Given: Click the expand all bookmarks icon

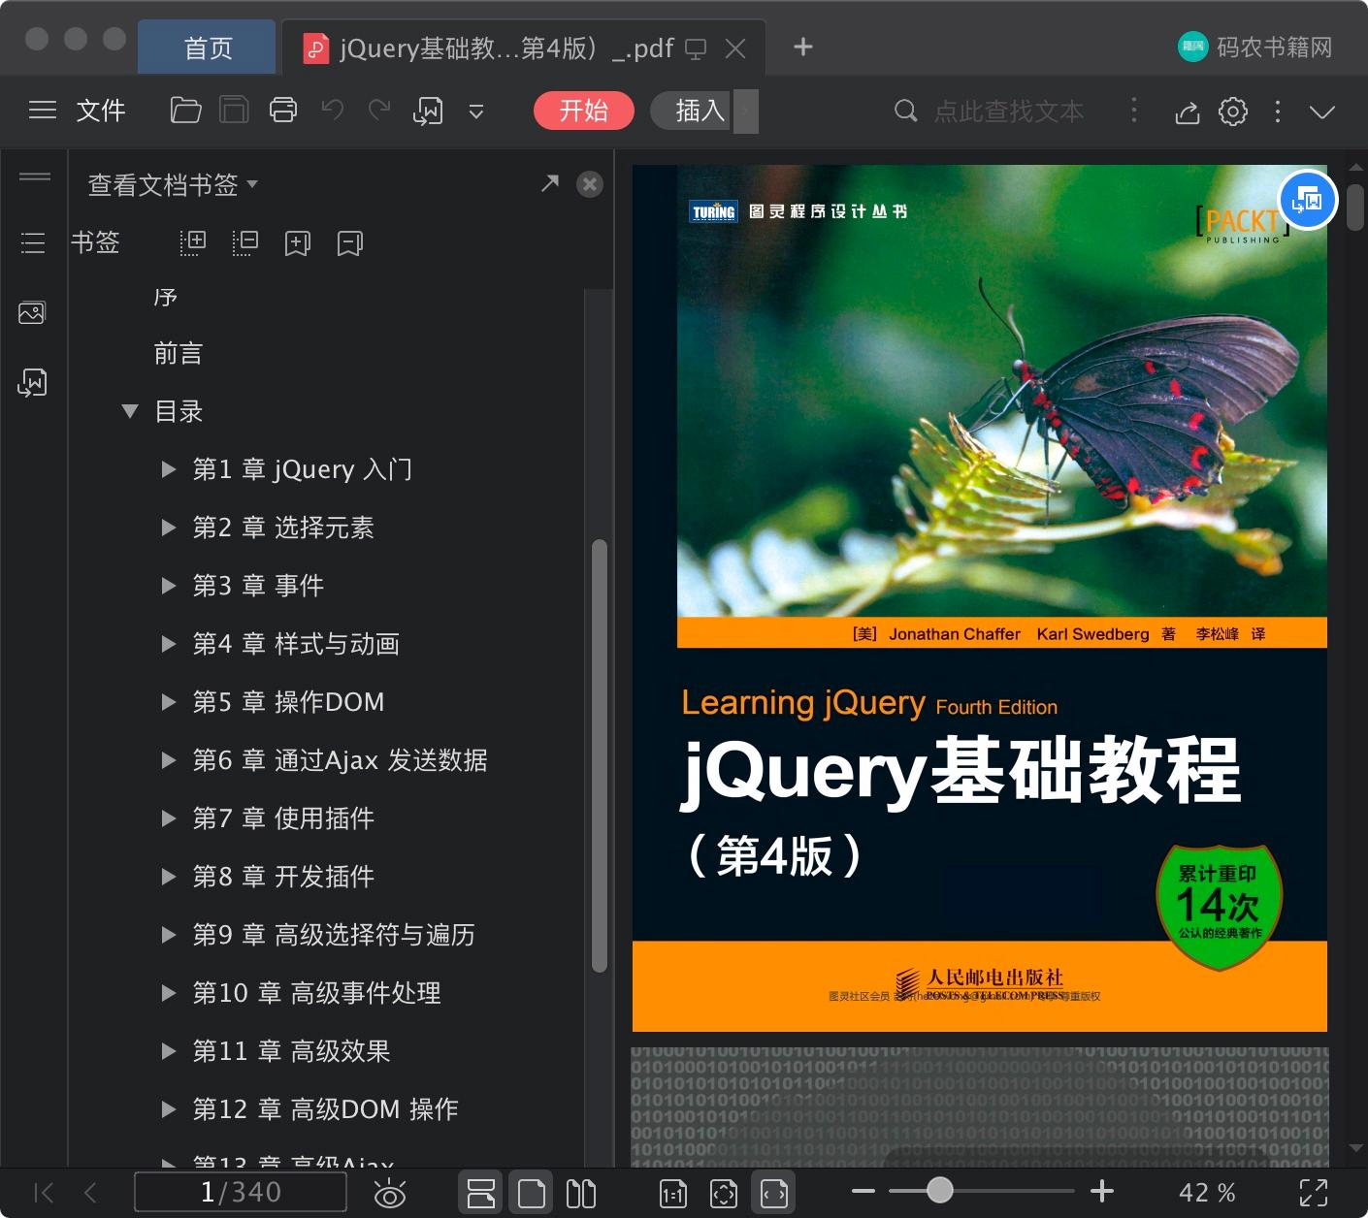Looking at the screenshot, I should click(x=193, y=242).
